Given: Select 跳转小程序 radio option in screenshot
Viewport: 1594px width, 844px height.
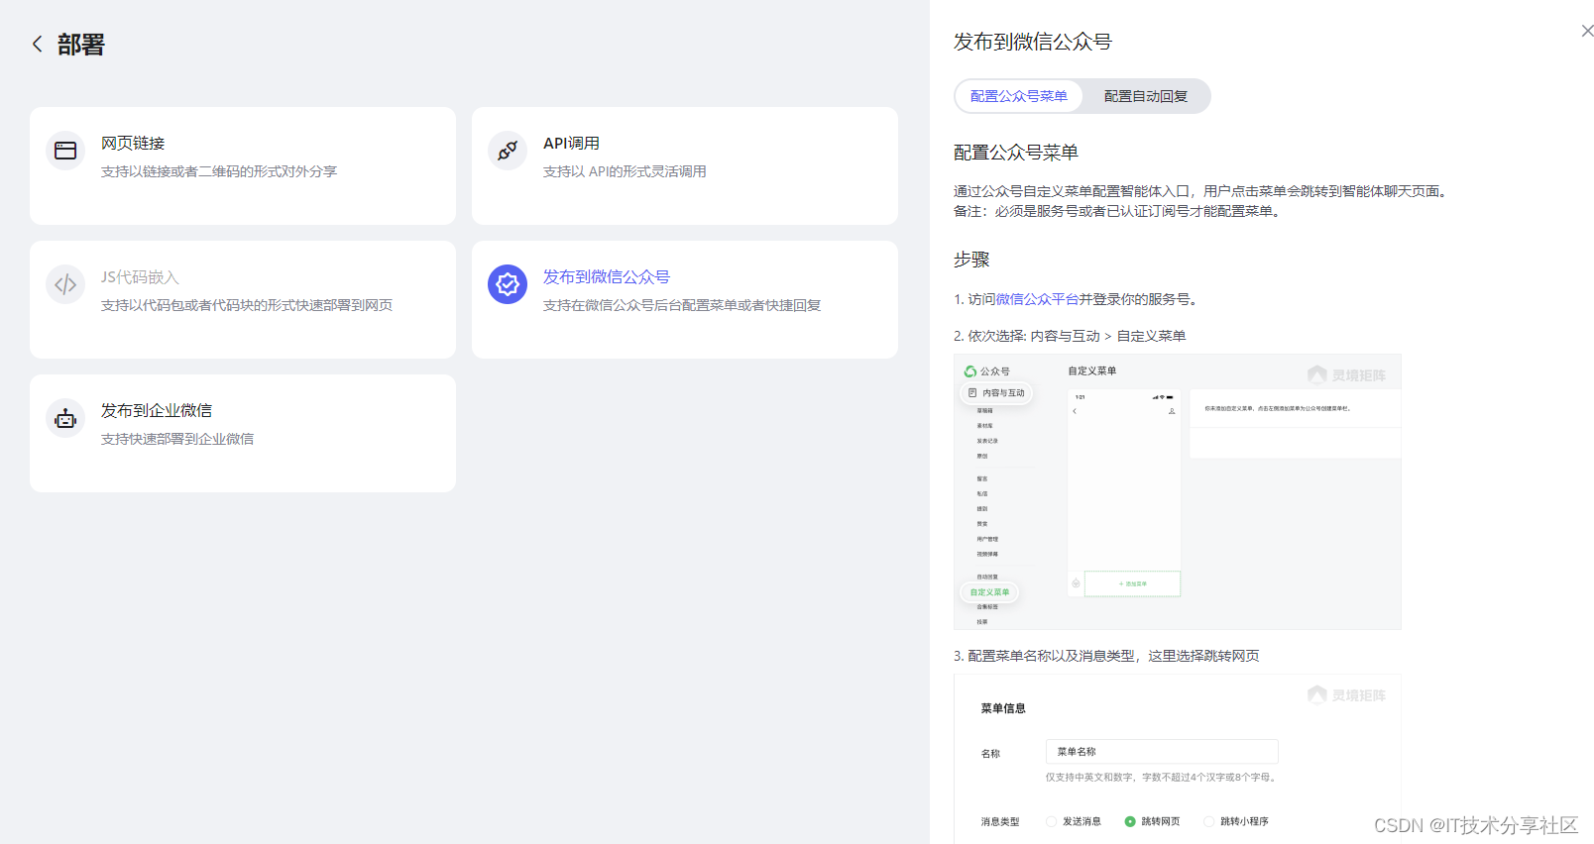Looking at the screenshot, I should pos(1236,821).
